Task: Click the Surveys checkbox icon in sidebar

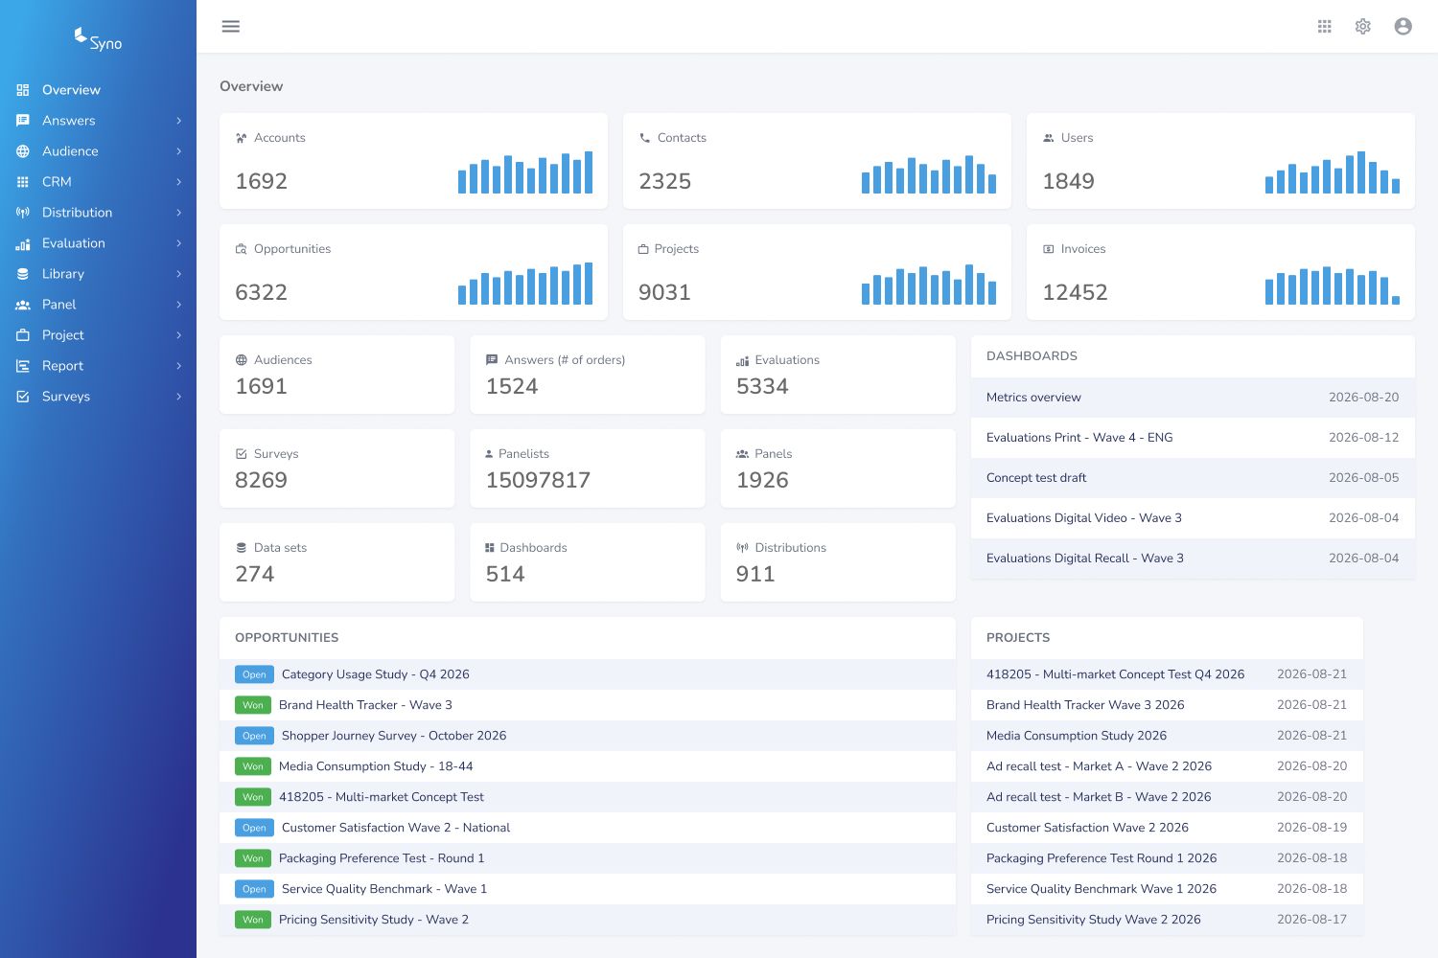Action: [23, 397]
